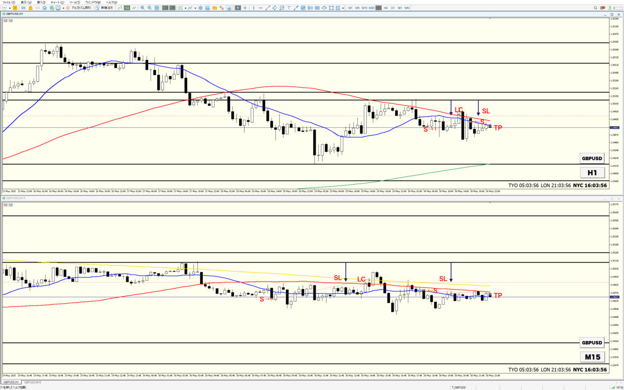Click the terminal message window icon
The image size is (624, 390).
click(58, 8)
